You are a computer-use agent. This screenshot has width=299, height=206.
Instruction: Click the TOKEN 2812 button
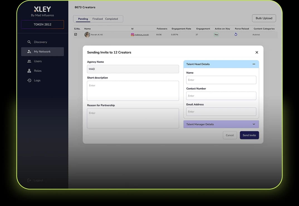(x=43, y=24)
